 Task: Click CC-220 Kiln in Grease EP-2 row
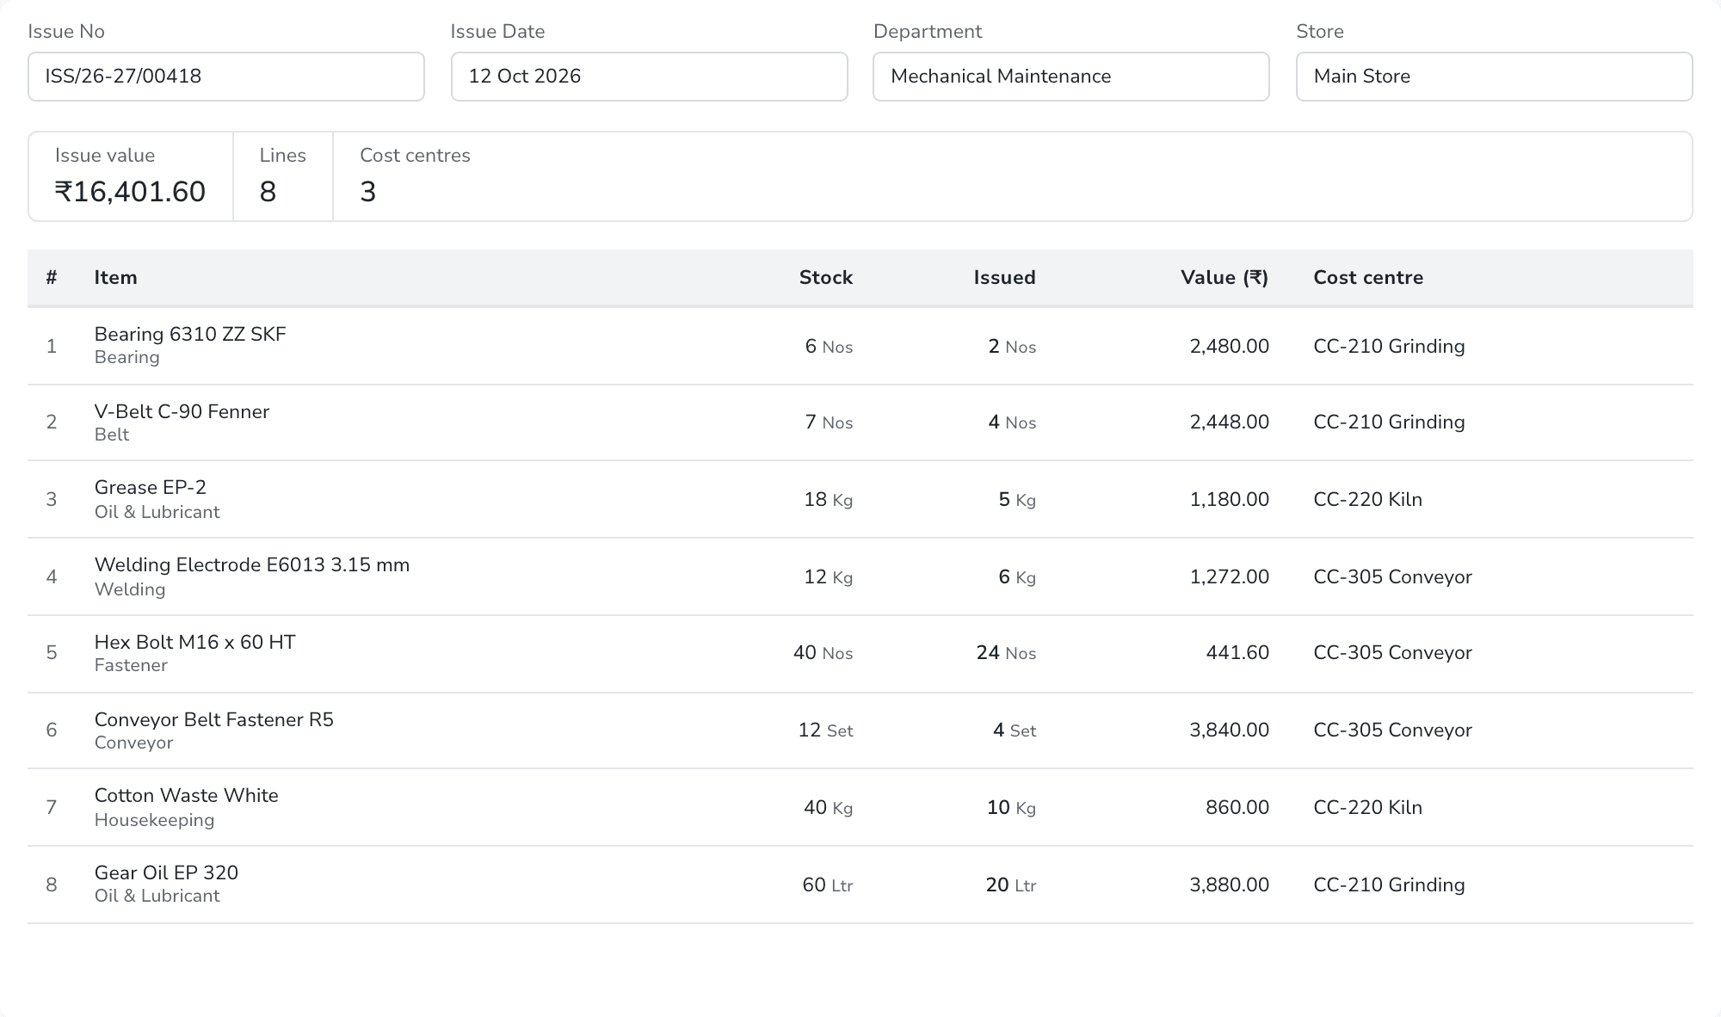click(x=1367, y=500)
